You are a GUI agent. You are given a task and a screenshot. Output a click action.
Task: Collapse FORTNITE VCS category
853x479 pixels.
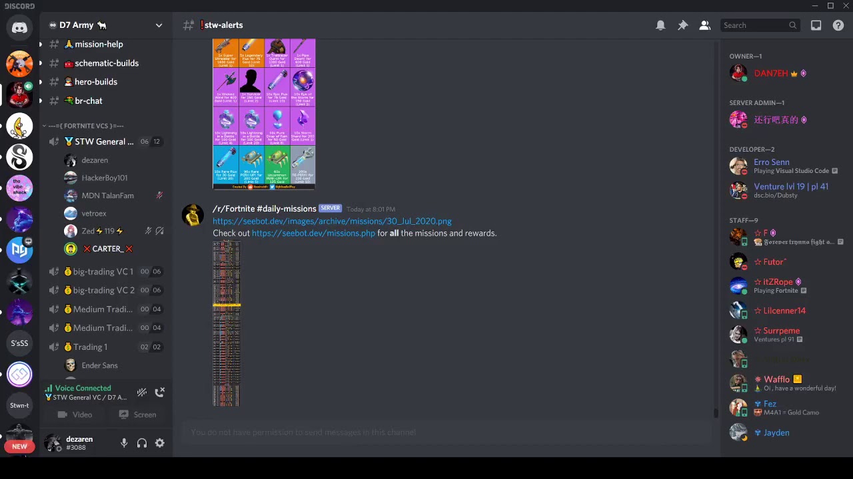click(83, 126)
